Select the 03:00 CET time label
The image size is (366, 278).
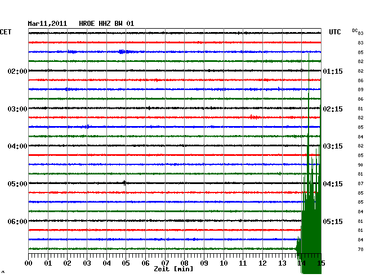tap(17, 109)
